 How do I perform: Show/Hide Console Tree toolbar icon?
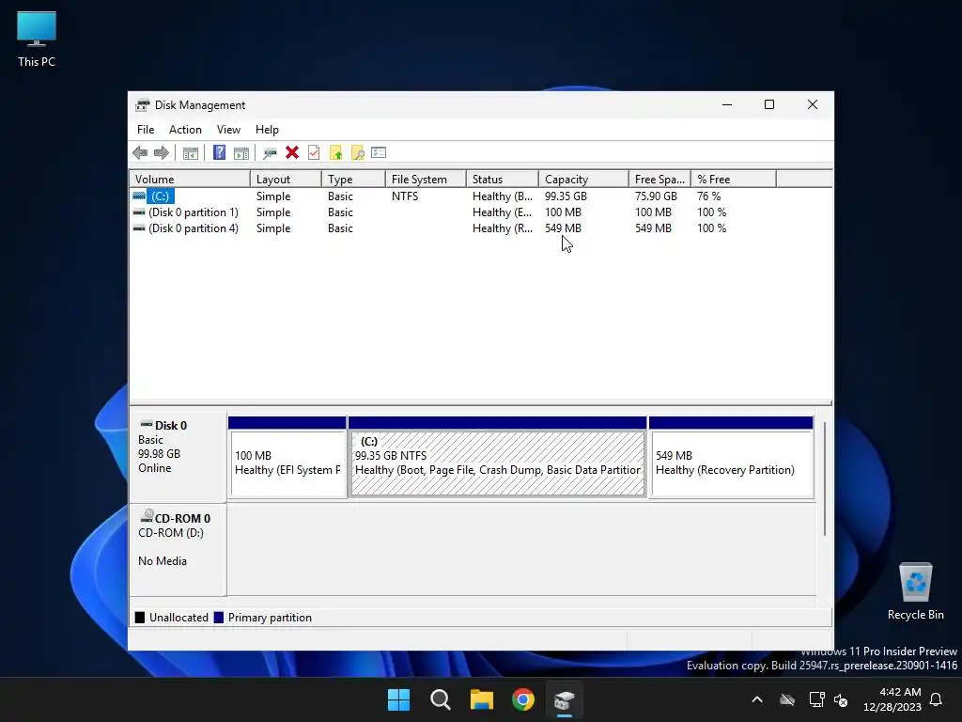click(x=191, y=153)
